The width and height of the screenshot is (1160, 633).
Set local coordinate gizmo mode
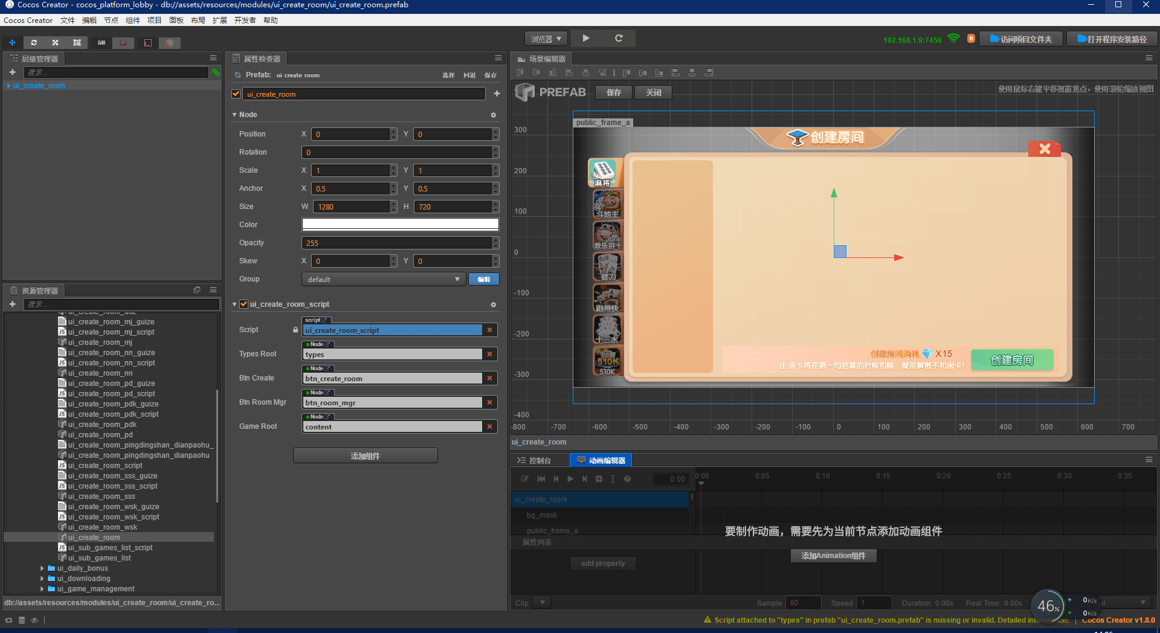(x=147, y=43)
